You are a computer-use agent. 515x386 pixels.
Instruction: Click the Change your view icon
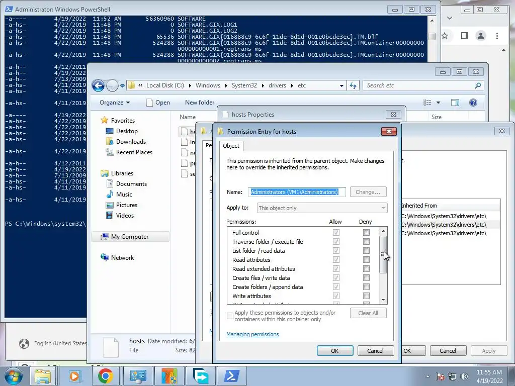click(x=427, y=103)
